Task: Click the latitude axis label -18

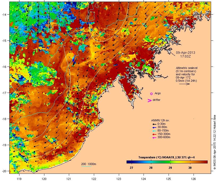Action: [x=4, y=119]
